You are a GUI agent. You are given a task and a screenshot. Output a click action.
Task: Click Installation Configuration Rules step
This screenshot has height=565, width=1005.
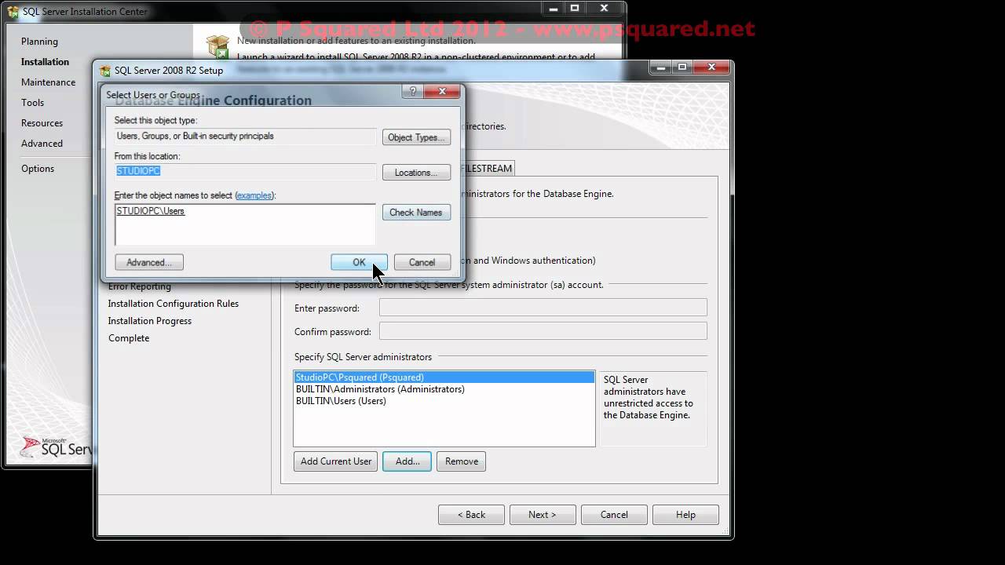pos(174,304)
